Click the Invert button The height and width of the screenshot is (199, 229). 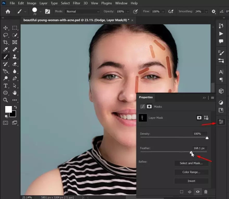191,181
